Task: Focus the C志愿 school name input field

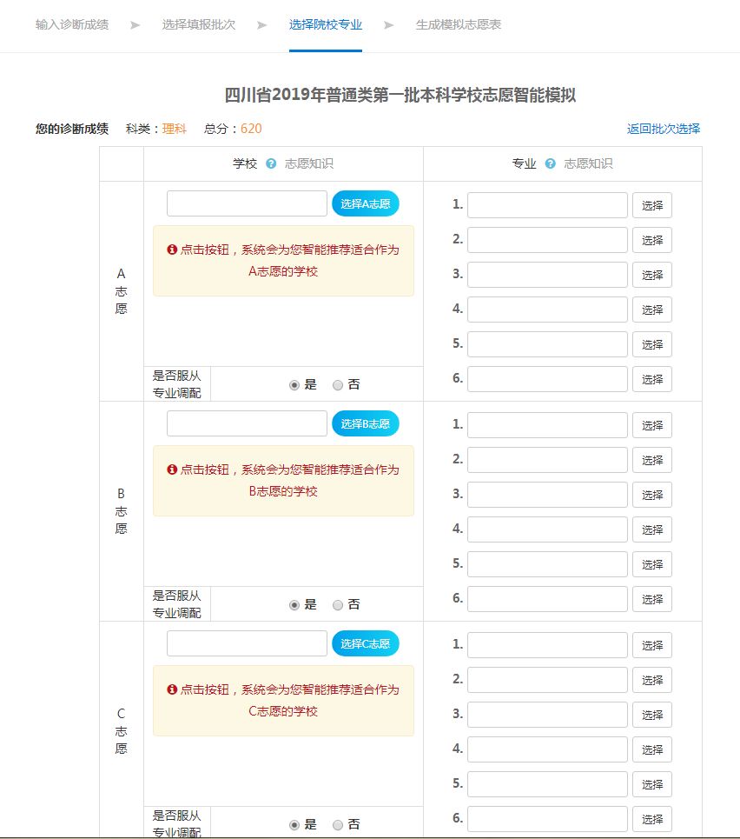Action: pos(247,643)
